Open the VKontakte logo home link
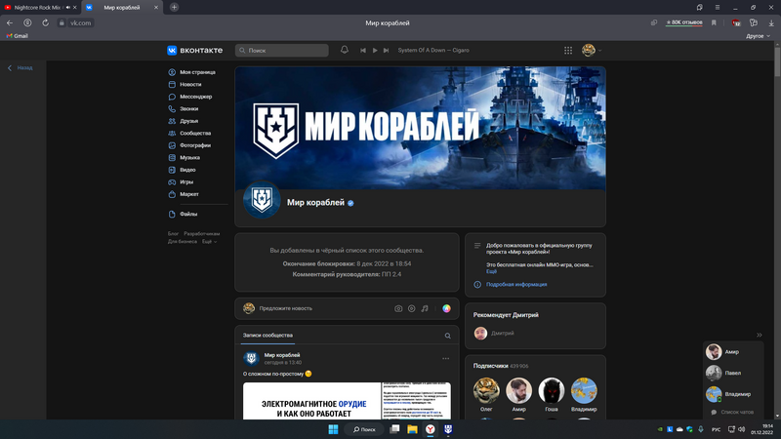781x439 pixels. tap(194, 51)
